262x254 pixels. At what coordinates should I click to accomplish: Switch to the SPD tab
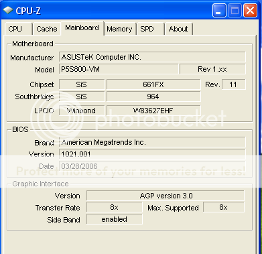[x=151, y=29]
